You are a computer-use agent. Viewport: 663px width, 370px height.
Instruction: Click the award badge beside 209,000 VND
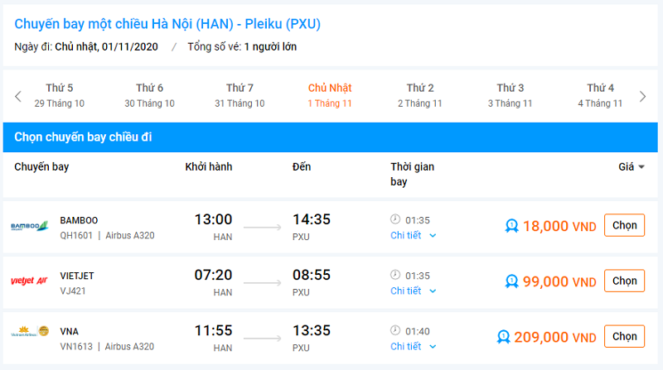pyautogui.click(x=503, y=337)
